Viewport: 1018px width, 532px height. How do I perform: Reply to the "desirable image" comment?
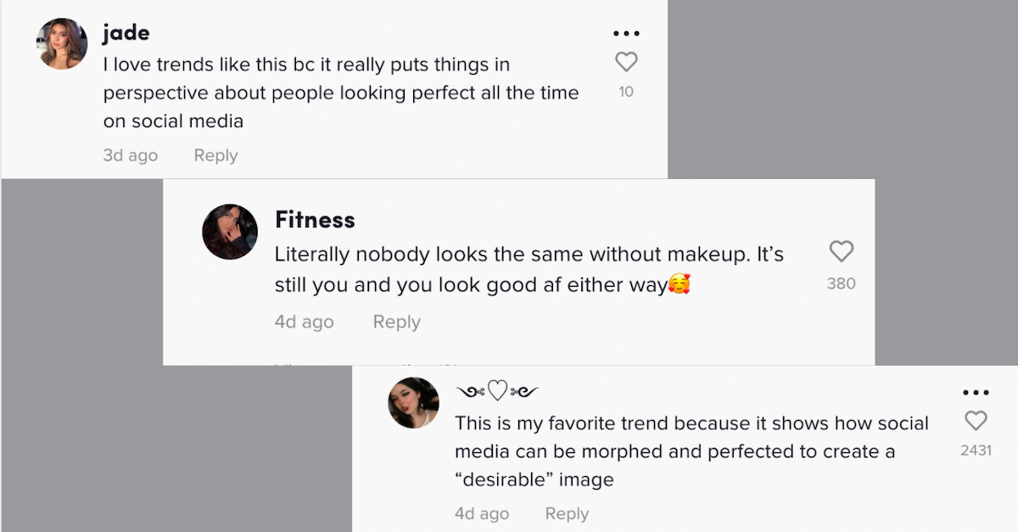tap(567, 513)
